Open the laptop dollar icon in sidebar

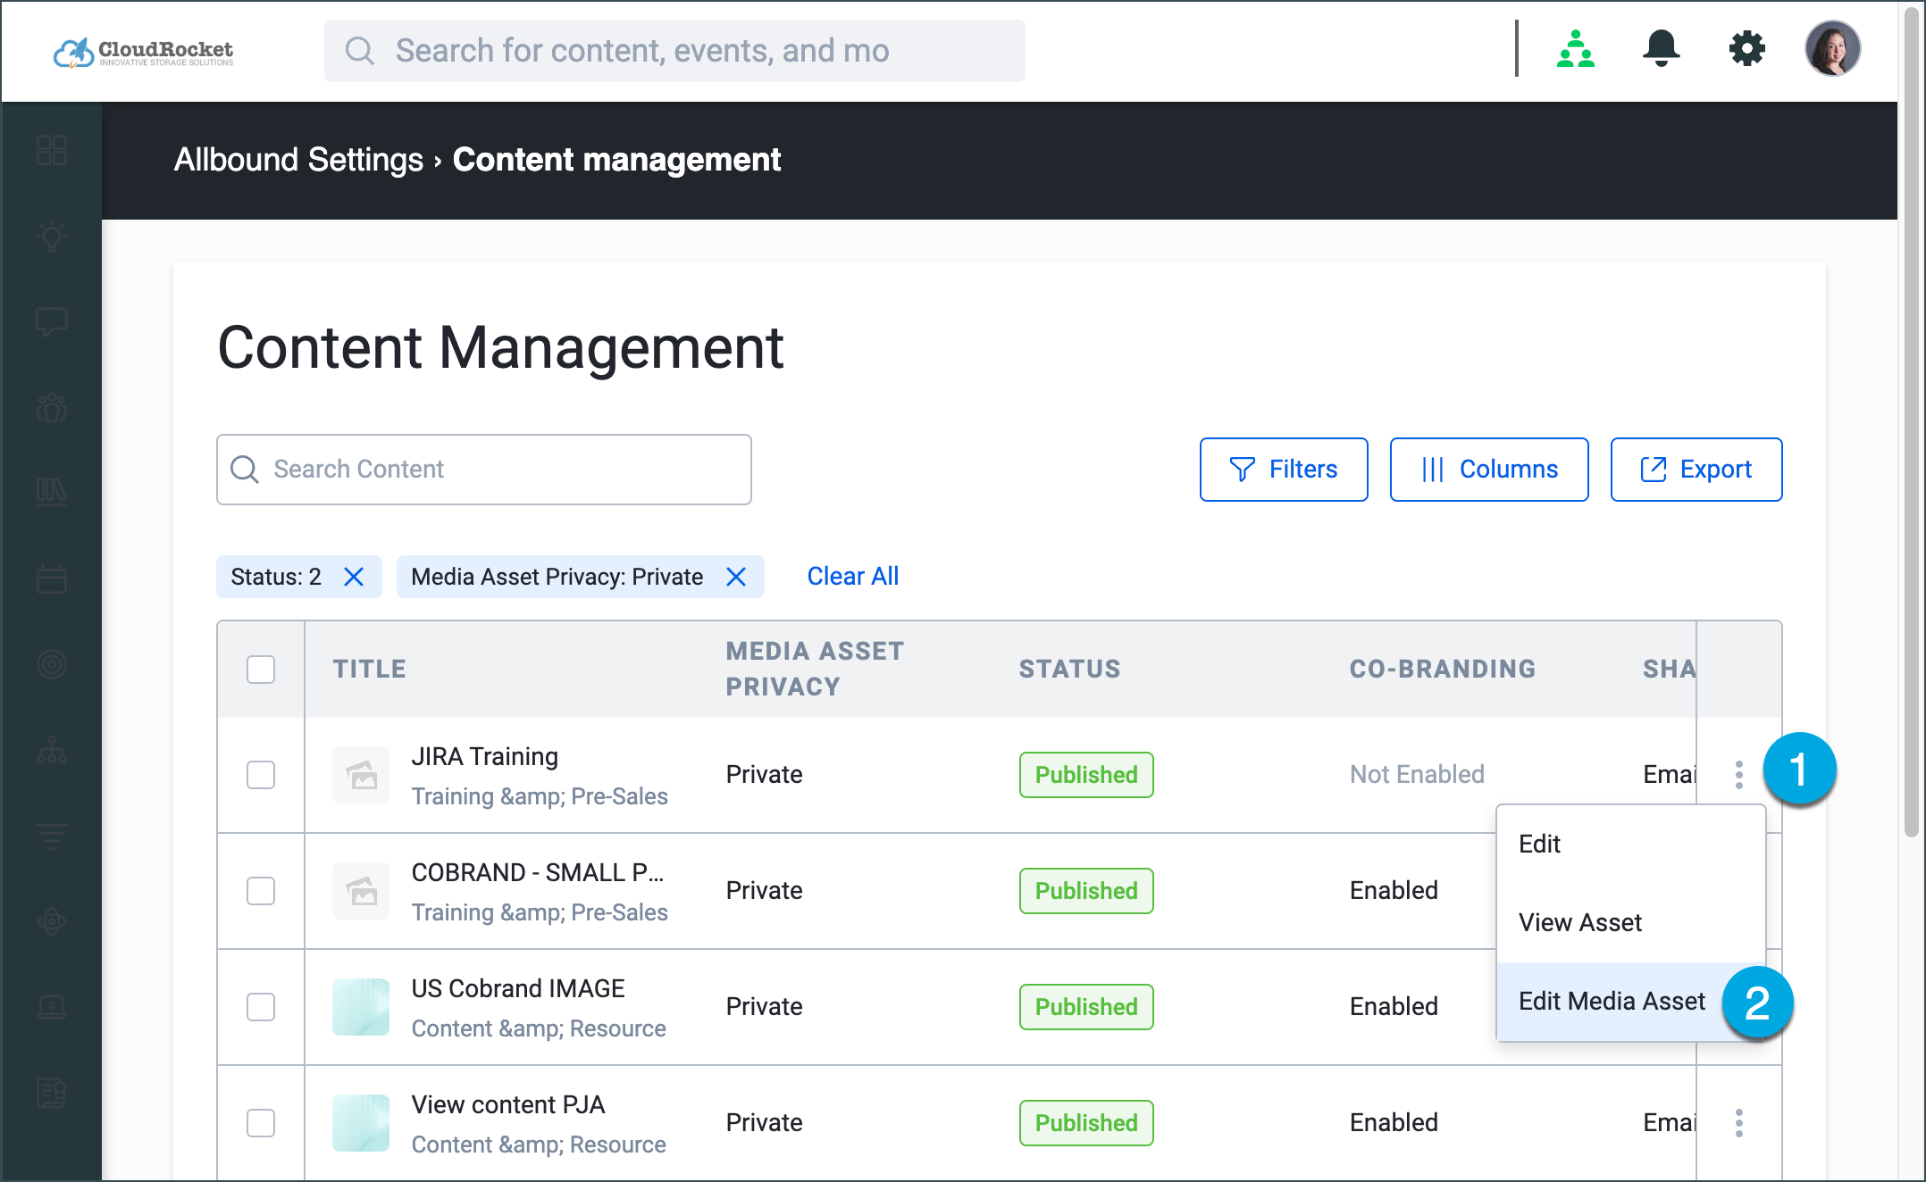pyautogui.click(x=52, y=1007)
